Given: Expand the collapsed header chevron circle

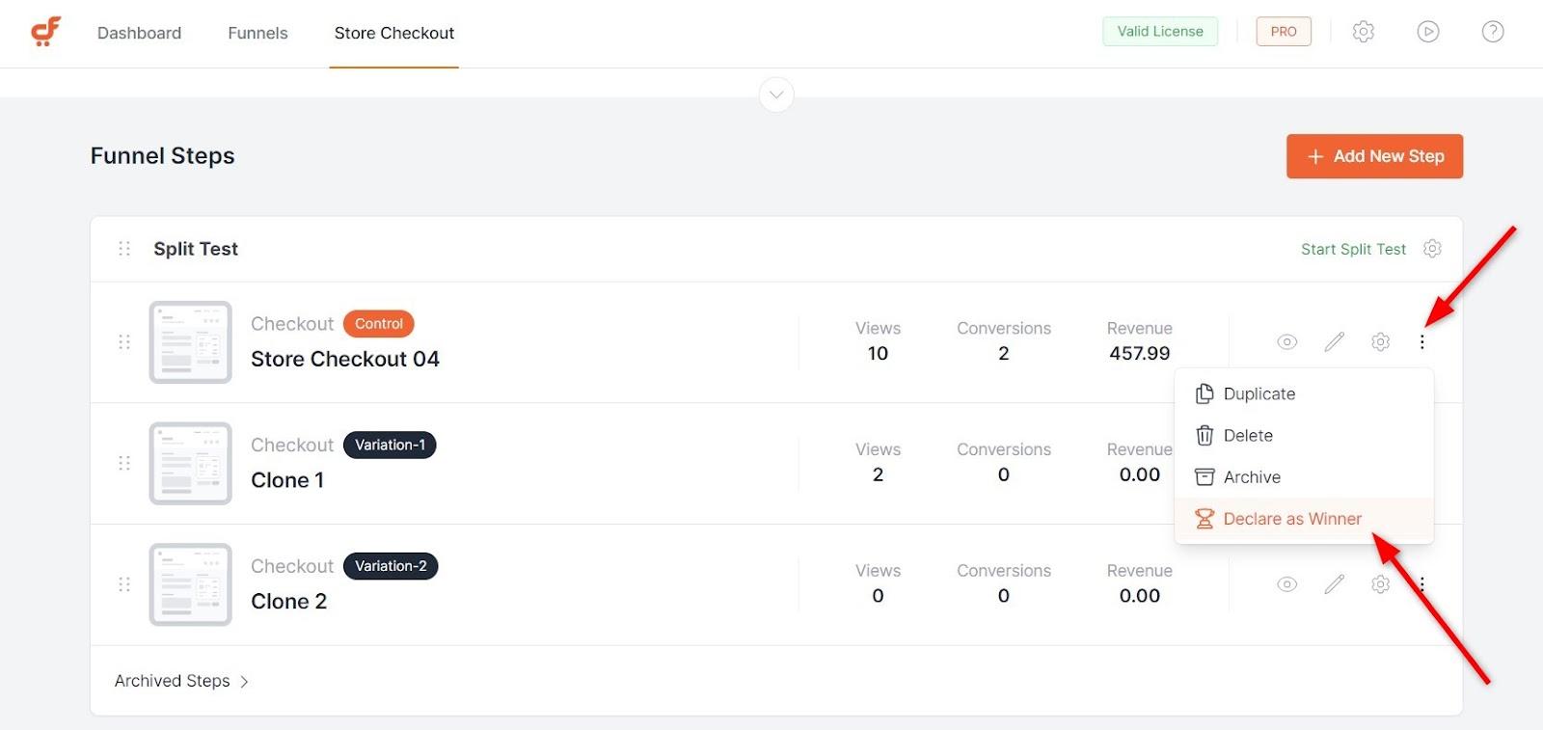Looking at the screenshot, I should coord(776,95).
